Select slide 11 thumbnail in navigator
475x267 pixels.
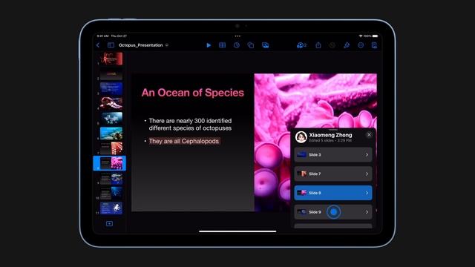tap(111, 208)
